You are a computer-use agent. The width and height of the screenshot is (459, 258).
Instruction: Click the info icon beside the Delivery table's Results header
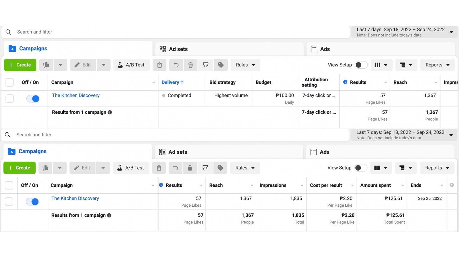(x=345, y=82)
